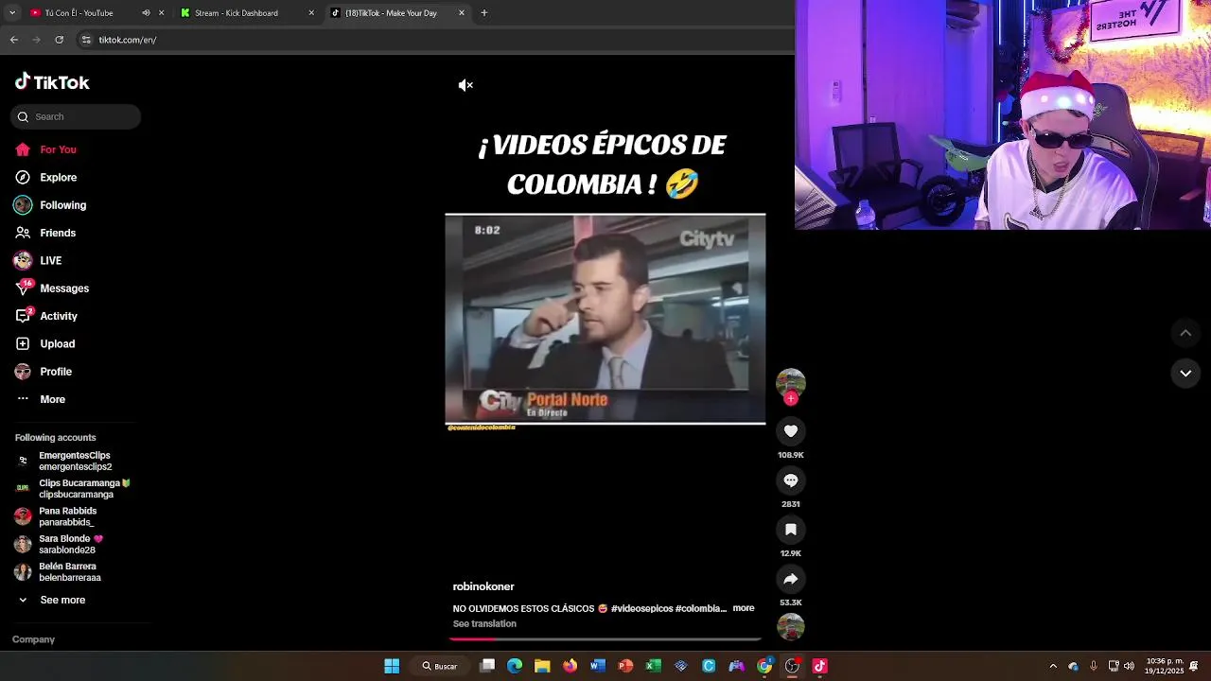The width and height of the screenshot is (1211, 681).
Task: Open the tab search dropdown
Action: click(11, 13)
